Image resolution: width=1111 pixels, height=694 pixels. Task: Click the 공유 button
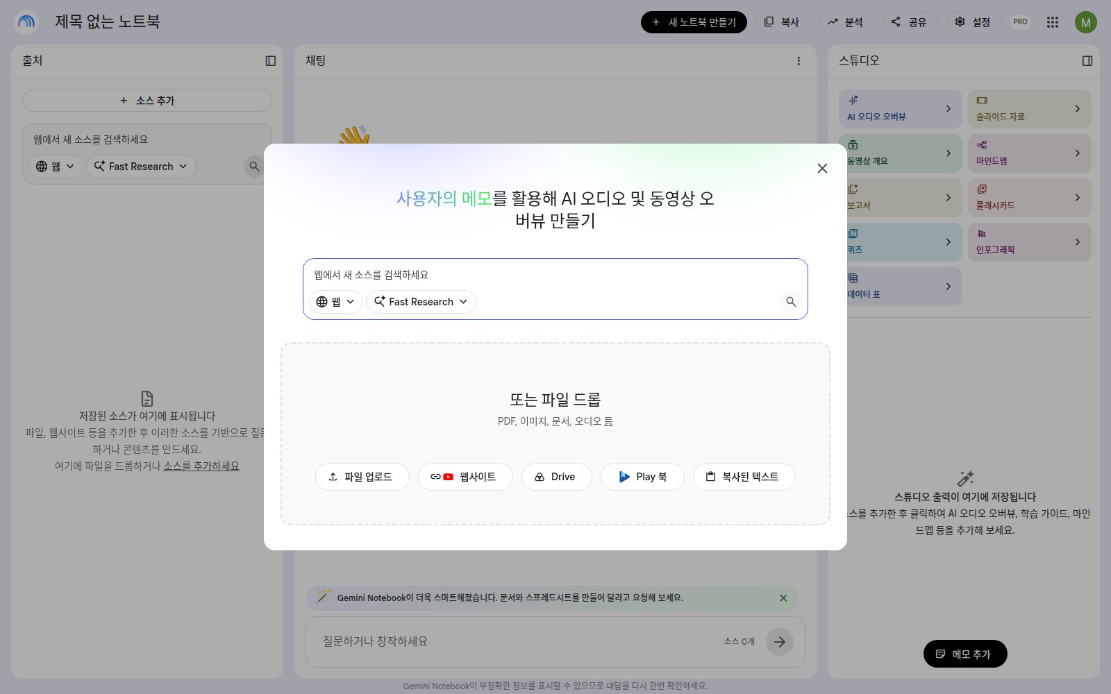coord(910,22)
